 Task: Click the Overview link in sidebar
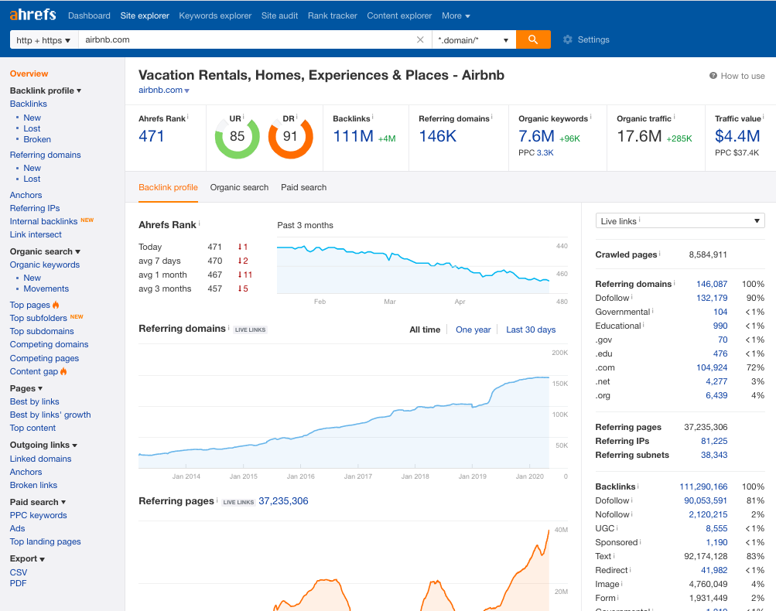pyautogui.click(x=29, y=73)
